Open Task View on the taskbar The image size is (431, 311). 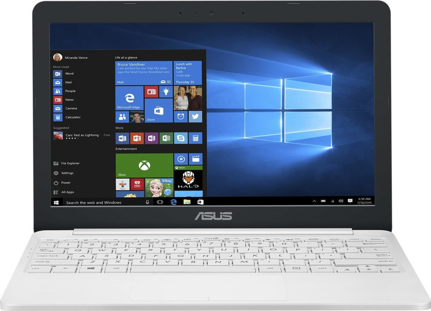158,202
